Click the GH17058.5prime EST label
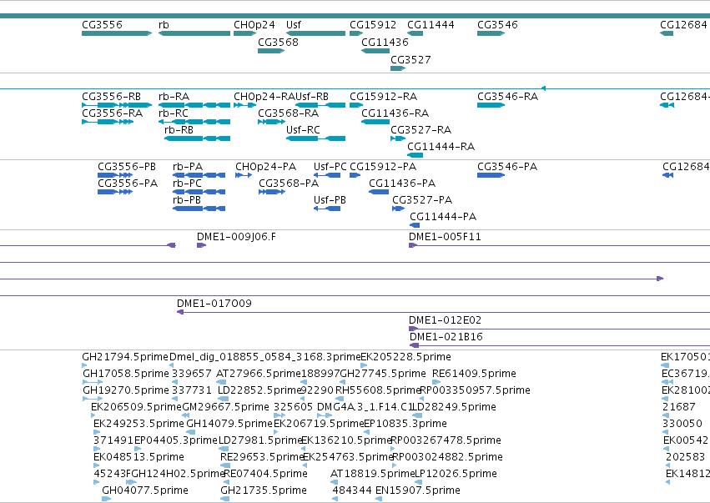 click(126, 374)
